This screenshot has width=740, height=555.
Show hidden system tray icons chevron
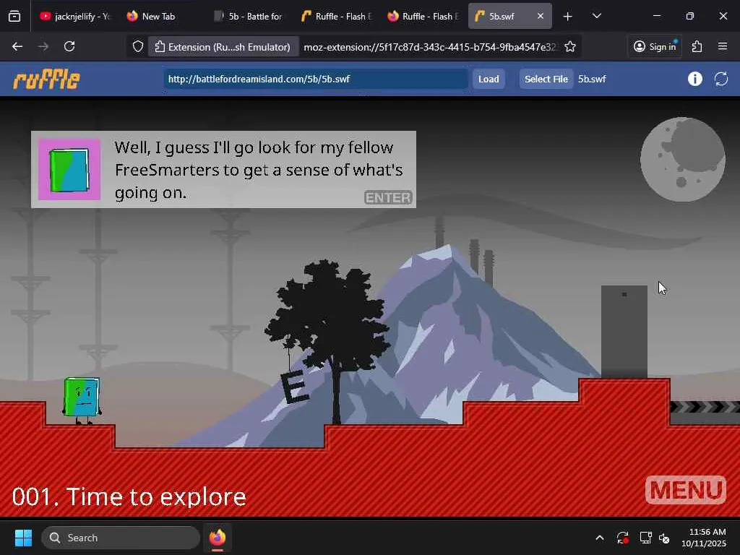pyautogui.click(x=599, y=538)
